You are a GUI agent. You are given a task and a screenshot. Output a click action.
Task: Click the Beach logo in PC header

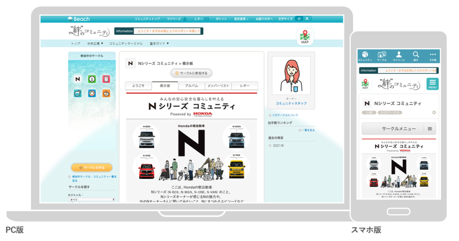pos(78,19)
